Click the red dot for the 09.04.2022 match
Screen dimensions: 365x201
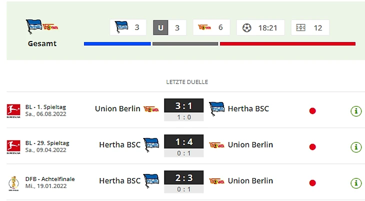(x=312, y=147)
